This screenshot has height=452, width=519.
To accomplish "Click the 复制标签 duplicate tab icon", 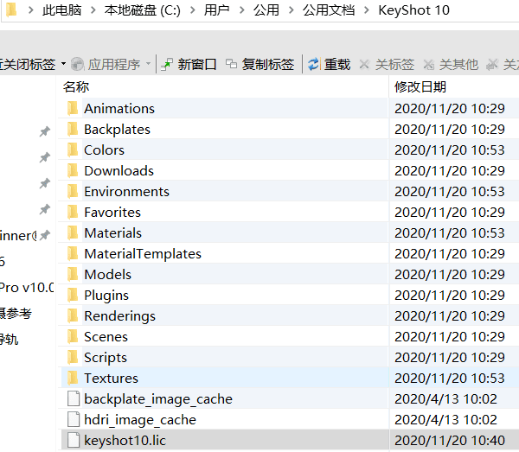I will [x=231, y=65].
